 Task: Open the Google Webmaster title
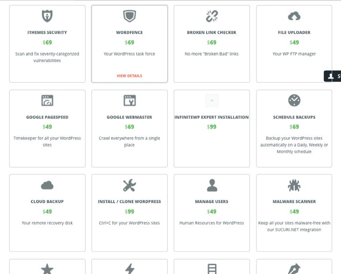coord(129,117)
